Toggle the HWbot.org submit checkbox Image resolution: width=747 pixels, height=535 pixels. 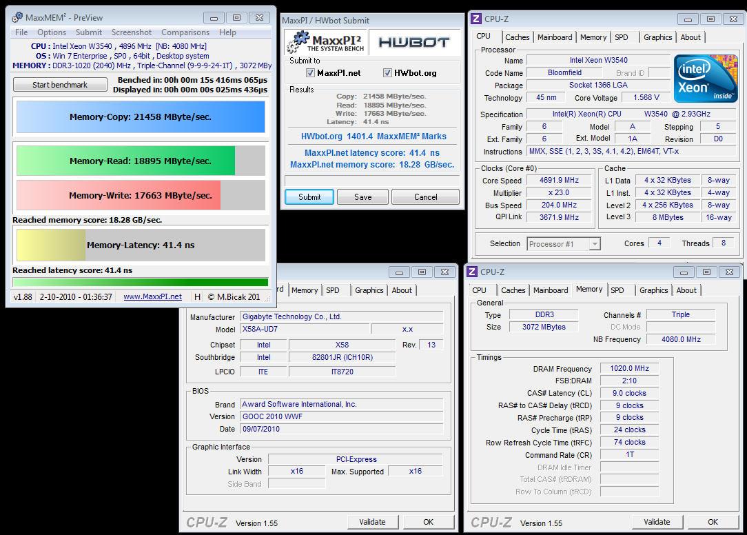pyautogui.click(x=387, y=73)
